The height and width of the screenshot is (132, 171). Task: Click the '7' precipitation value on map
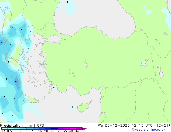click(x=1, y=42)
